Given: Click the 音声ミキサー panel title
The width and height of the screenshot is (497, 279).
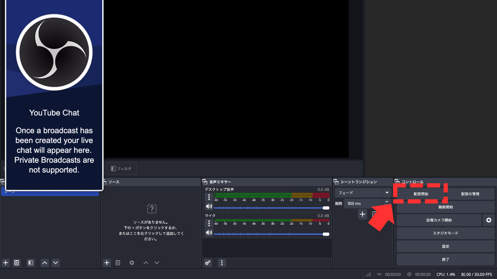Looking at the screenshot, I should [x=220, y=182].
